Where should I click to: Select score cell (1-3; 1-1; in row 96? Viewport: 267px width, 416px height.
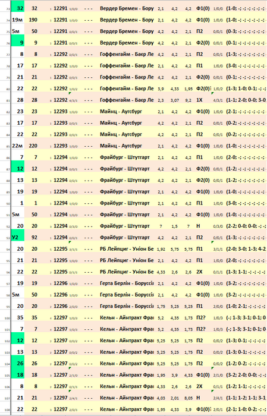tap(246, 272)
